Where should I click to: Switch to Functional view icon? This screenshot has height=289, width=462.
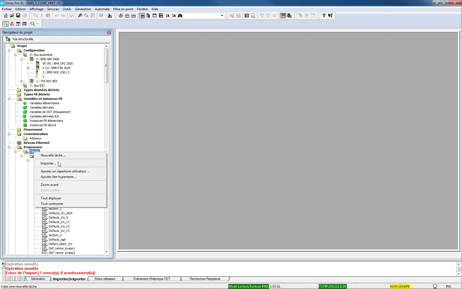12,24
